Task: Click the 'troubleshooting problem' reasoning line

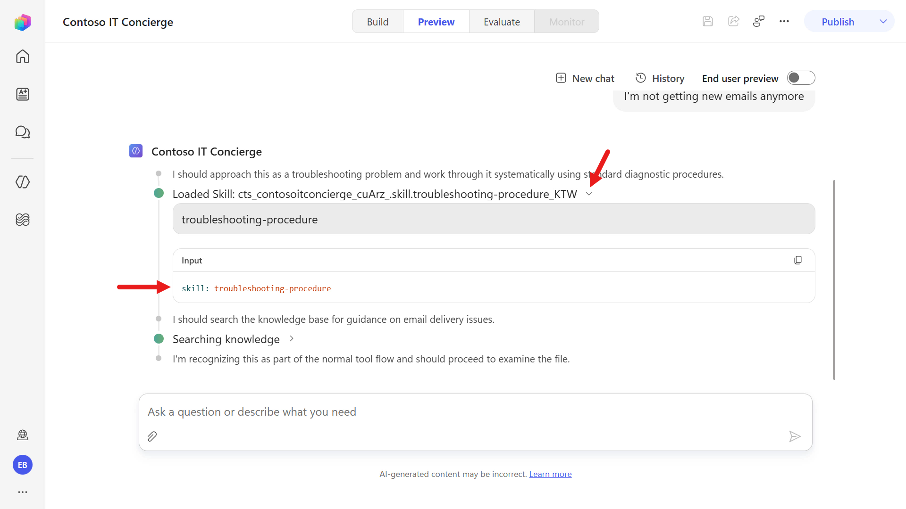Action: [x=448, y=174]
